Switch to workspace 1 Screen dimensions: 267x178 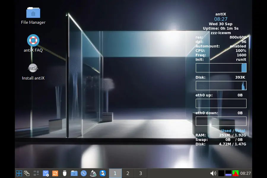(x=115, y=173)
